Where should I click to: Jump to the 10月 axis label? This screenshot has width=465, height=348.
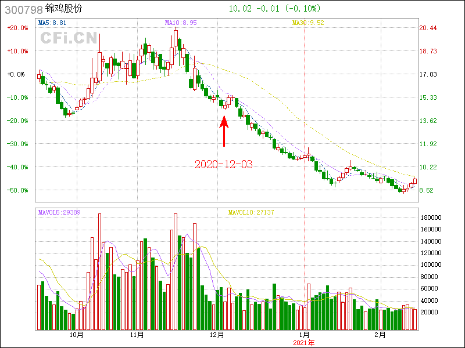(x=76, y=335)
